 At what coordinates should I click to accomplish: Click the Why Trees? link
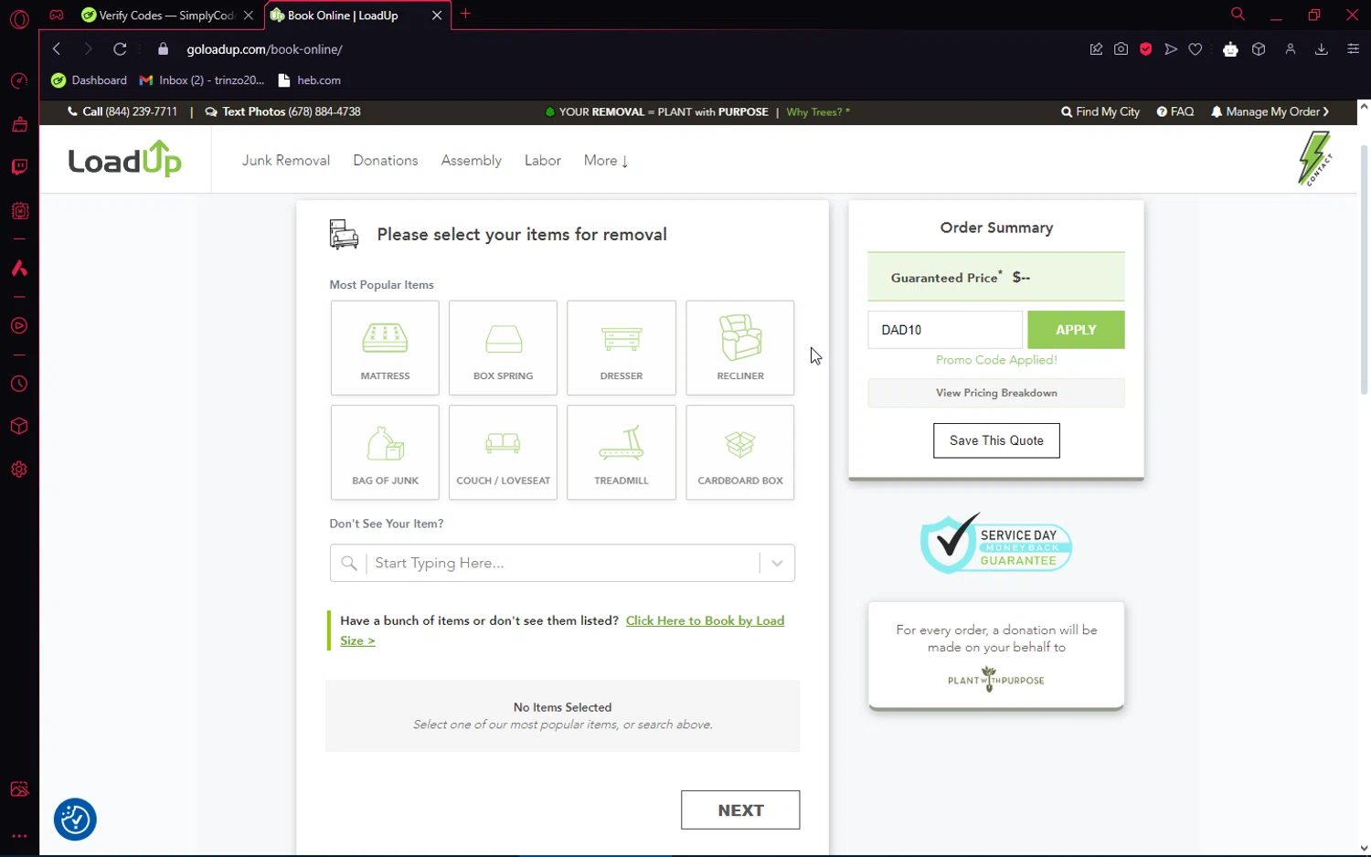point(818,111)
